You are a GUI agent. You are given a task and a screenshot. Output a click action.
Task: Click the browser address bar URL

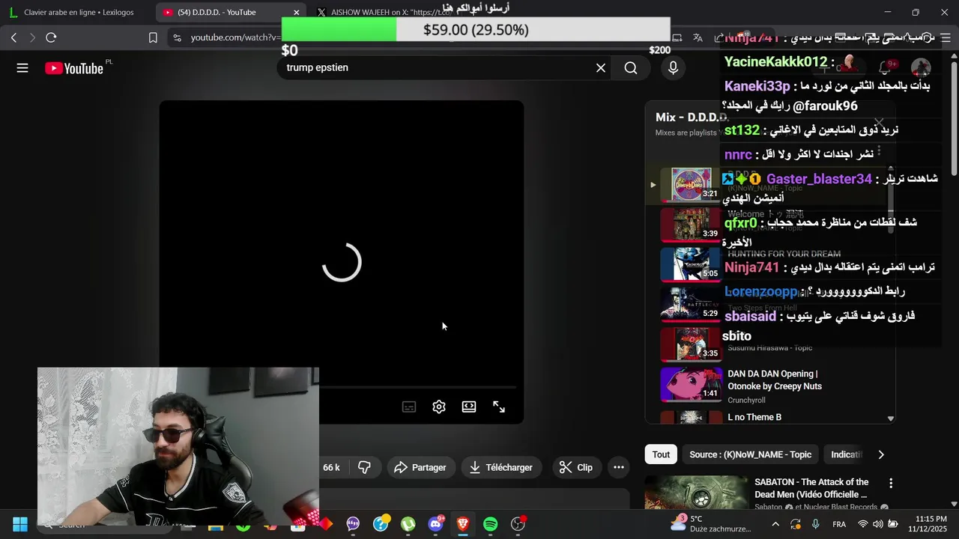click(236, 37)
